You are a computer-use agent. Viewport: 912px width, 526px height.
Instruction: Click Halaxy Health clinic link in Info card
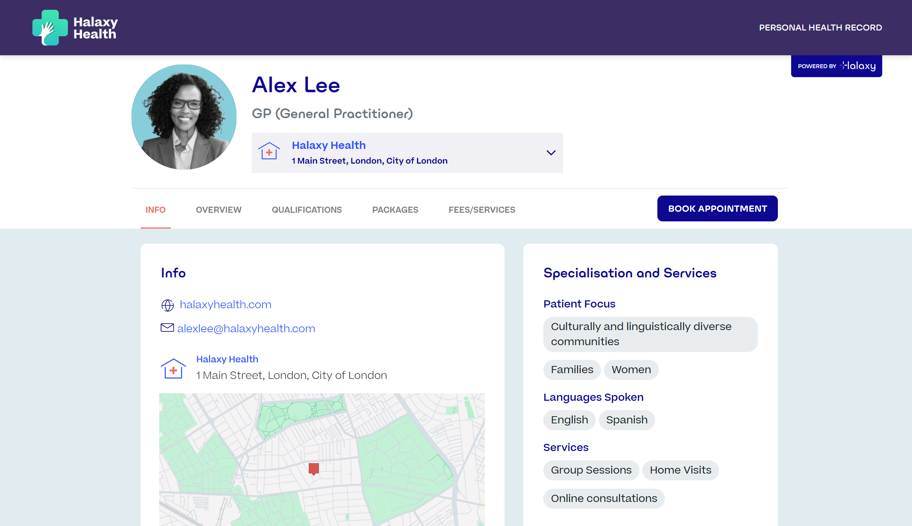227,359
